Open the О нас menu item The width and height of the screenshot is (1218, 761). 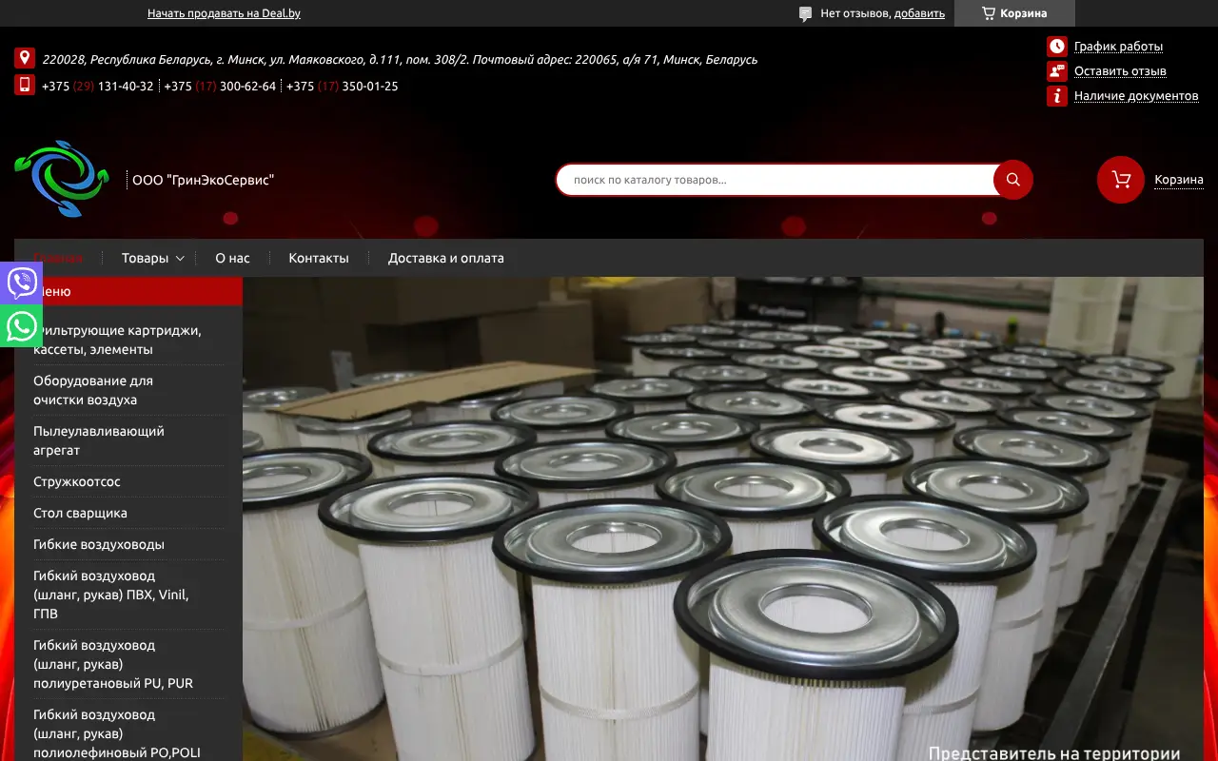point(232,258)
